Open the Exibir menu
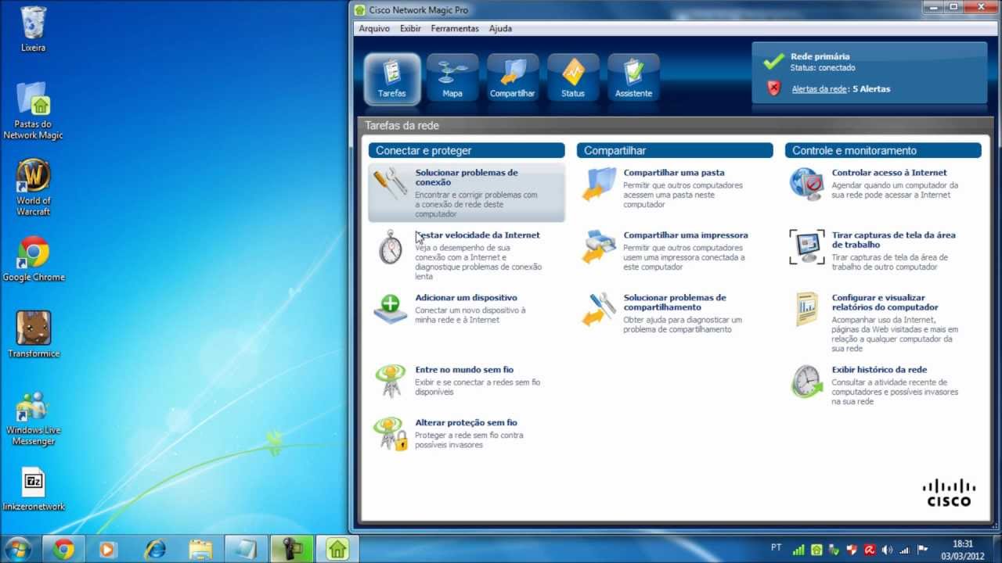1002x563 pixels. tap(410, 29)
